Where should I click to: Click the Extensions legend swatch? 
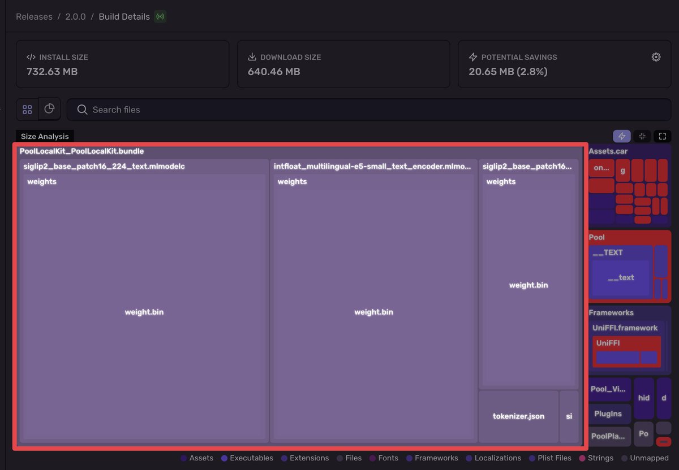tap(285, 458)
